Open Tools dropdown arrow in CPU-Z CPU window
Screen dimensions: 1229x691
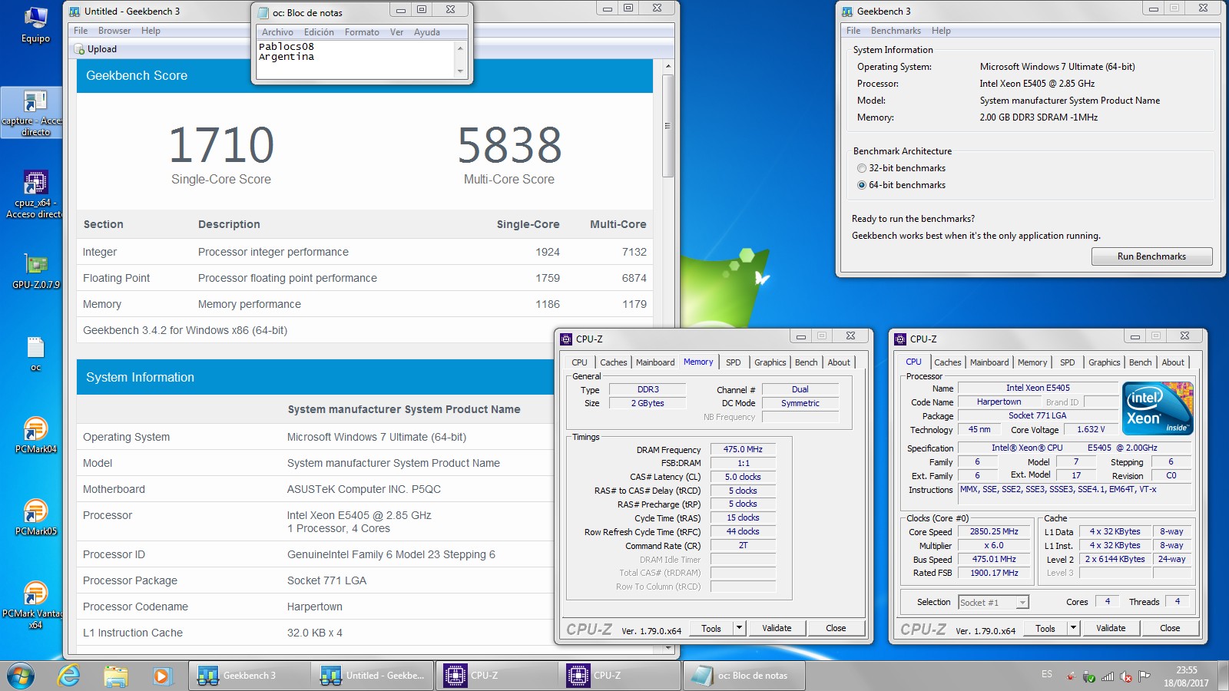[1073, 628]
